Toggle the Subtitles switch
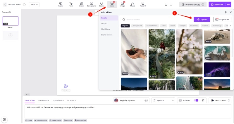The height and width of the screenshot is (124, 234). coord(196,100)
